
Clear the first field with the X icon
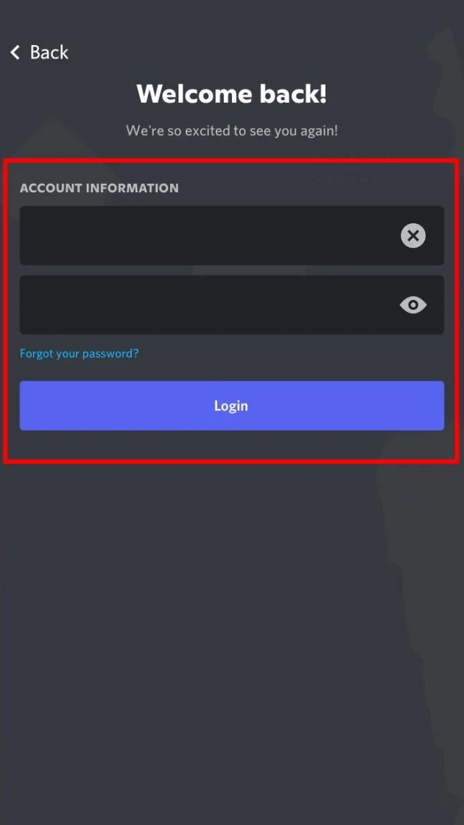point(413,235)
